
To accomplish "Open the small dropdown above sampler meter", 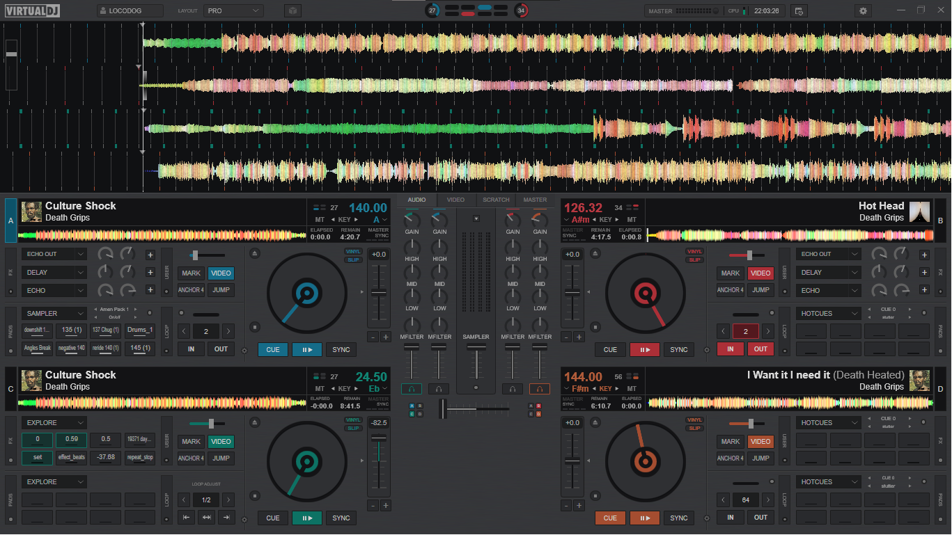I will 476,219.
